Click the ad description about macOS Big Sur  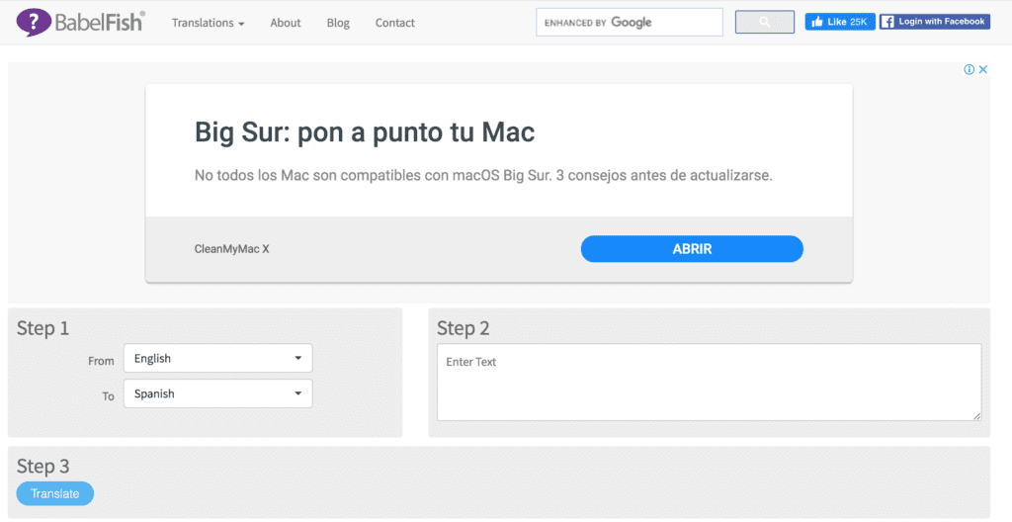483,176
